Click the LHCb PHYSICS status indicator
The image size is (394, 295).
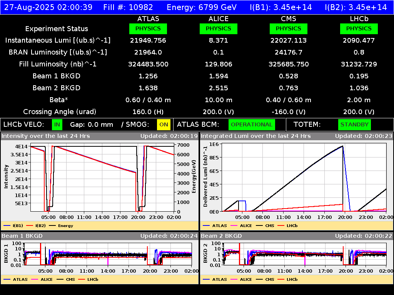[x=359, y=28]
